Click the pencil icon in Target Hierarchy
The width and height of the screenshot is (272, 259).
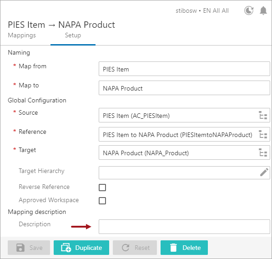(x=264, y=172)
